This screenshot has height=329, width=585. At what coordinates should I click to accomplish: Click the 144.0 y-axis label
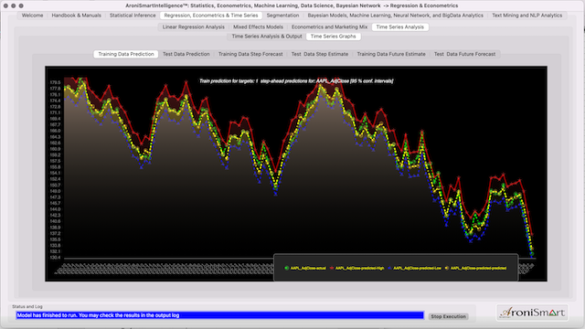55,209
